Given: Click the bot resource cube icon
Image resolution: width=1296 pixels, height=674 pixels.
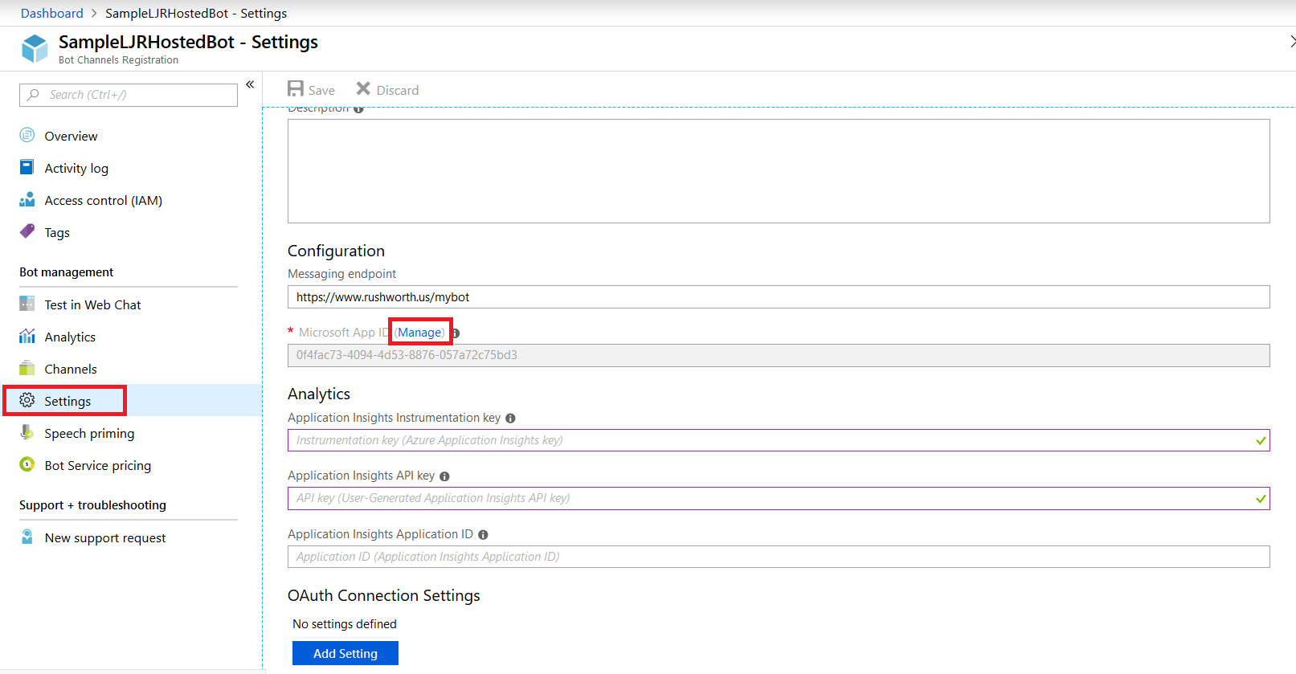Looking at the screenshot, I should pyautogui.click(x=35, y=48).
